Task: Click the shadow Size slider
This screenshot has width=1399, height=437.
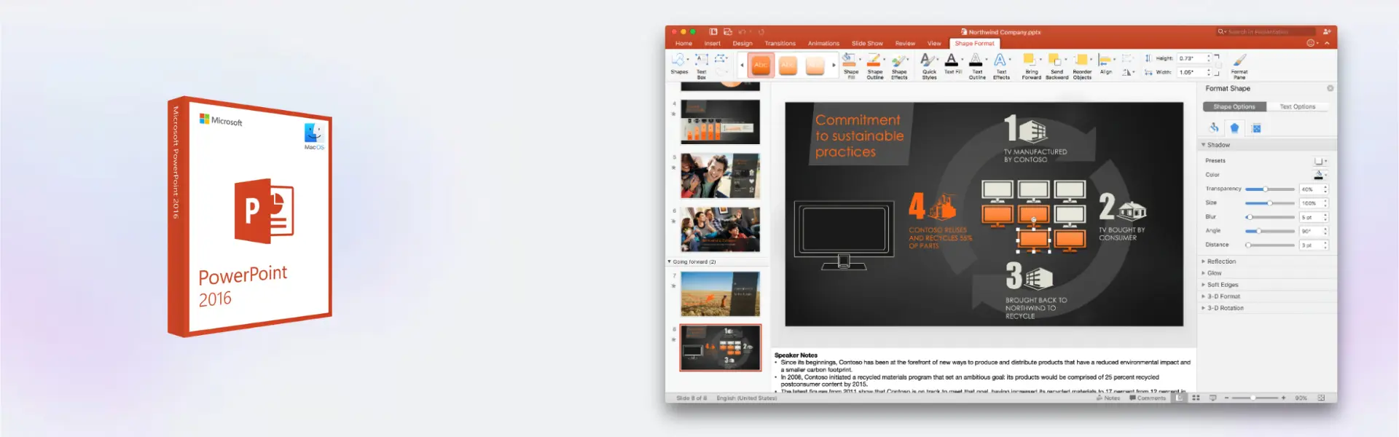Action: (1269, 203)
